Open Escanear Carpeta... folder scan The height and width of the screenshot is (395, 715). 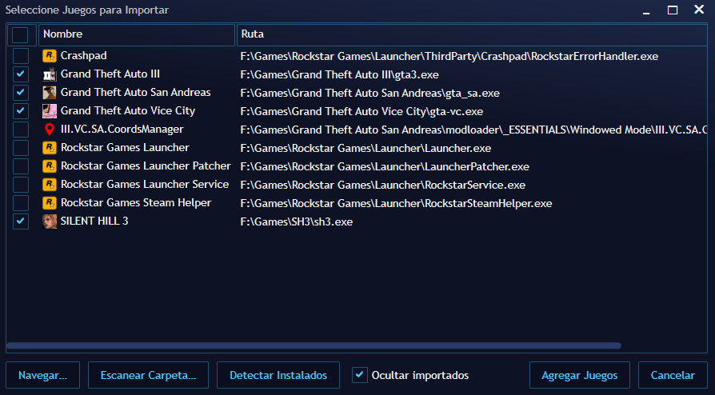point(148,375)
